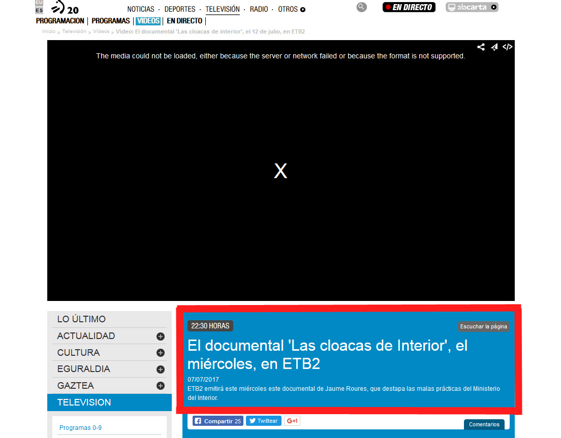Screen dimensions: 561x438
Task: Click the date 07/07/2017
Action: click(203, 380)
